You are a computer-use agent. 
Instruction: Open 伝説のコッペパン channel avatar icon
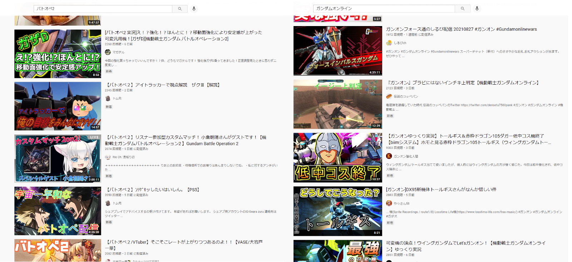389,96
